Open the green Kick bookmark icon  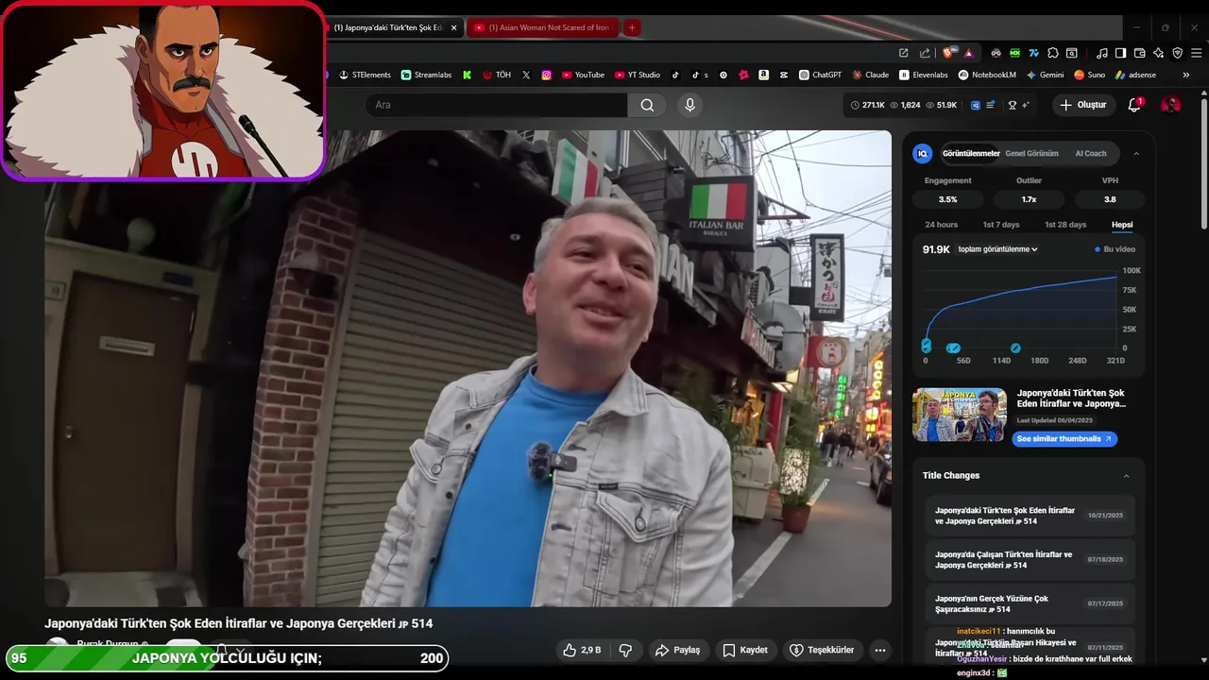point(467,75)
